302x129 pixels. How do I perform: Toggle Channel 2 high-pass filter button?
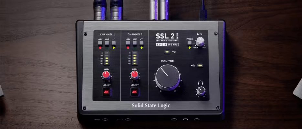pos(142,43)
